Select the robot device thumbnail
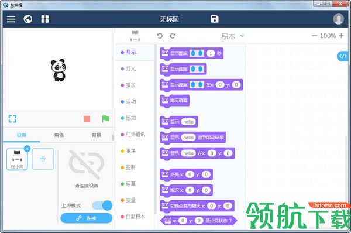Viewport: 351px width, 233px height. (x=17, y=159)
